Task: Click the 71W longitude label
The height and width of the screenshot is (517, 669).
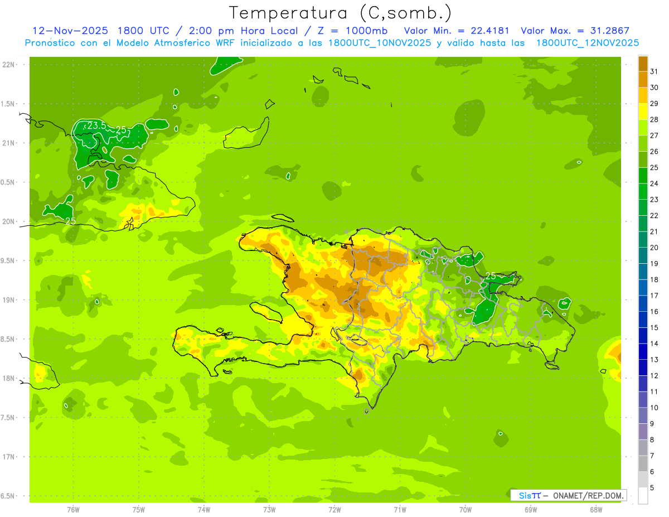Action: coord(400,510)
